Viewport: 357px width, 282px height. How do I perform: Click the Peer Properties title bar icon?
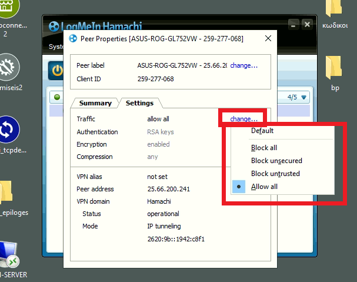tap(73, 38)
